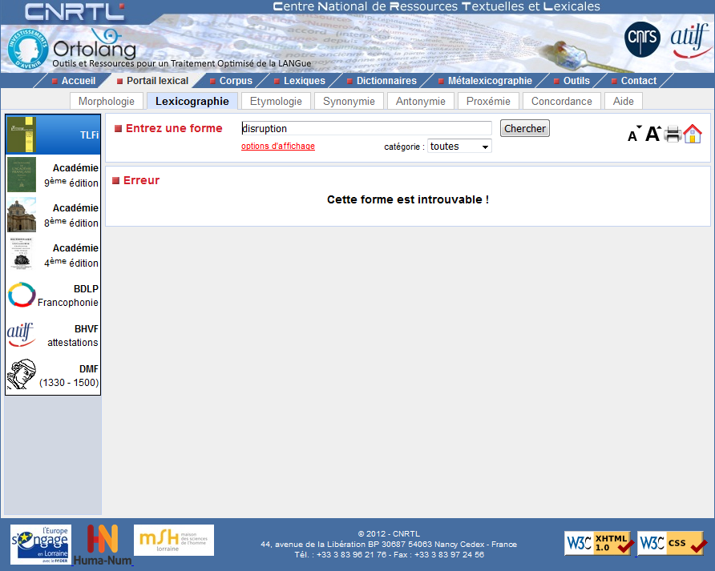Open the Dictionnaires menu item
Image resolution: width=715 pixels, height=571 pixels.
click(386, 81)
